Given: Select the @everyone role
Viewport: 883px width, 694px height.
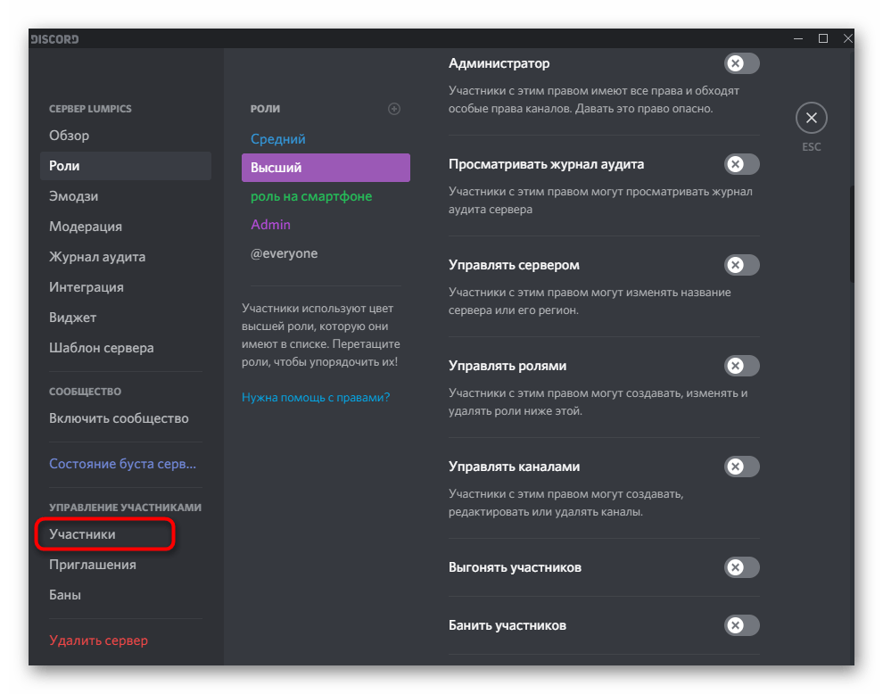Looking at the screenshot, I should 326,253.
